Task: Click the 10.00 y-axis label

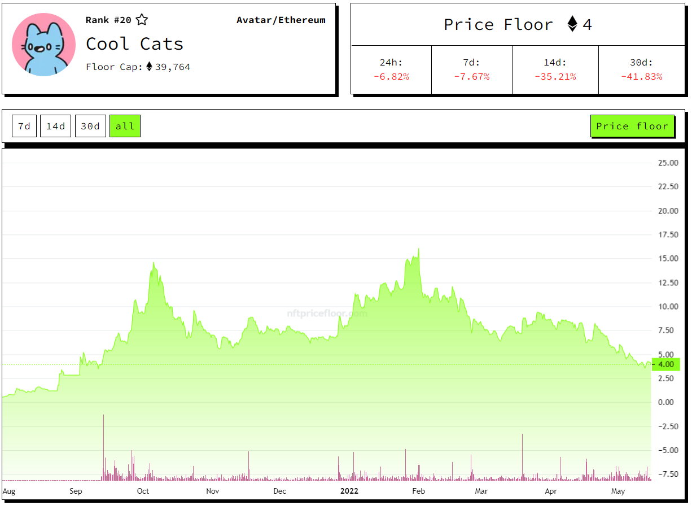Action: (x=668, y=306)
